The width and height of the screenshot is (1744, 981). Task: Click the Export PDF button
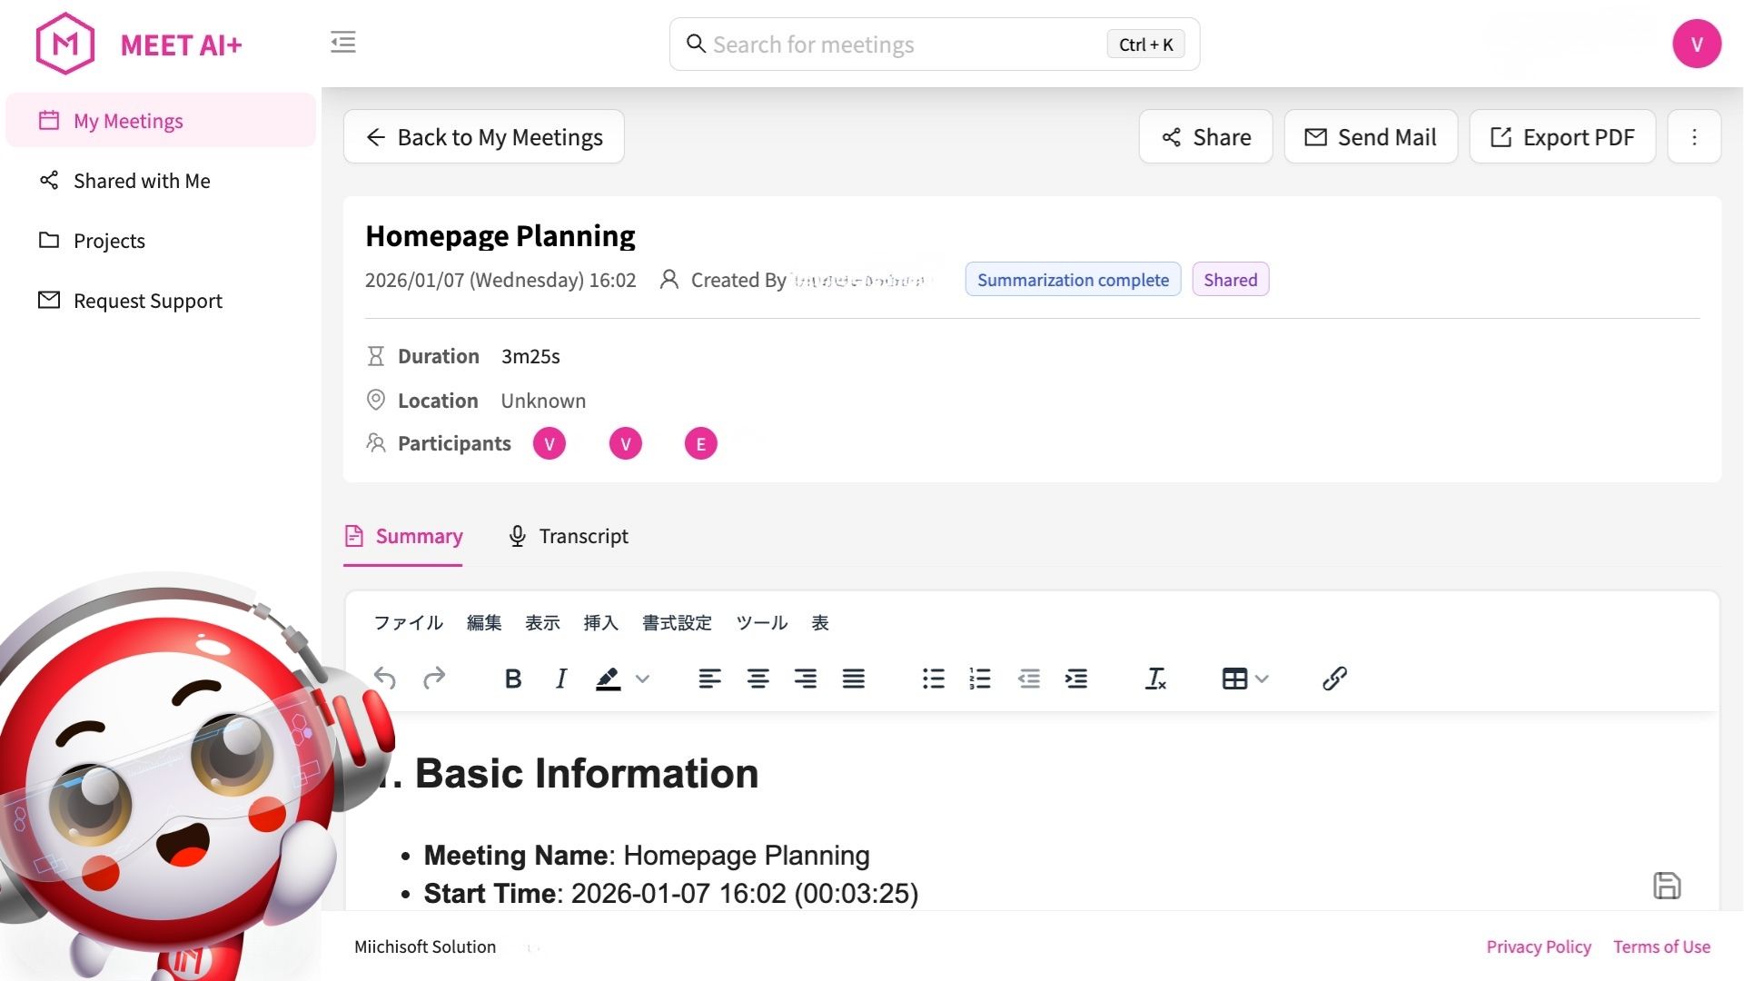click(x=1562, y=137)
